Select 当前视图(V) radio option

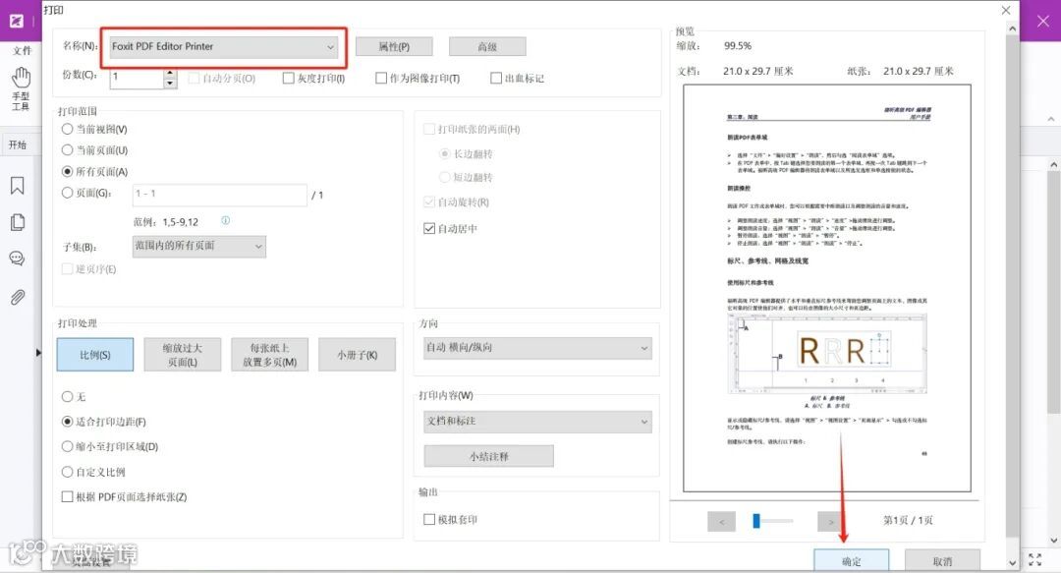[67, 129]
